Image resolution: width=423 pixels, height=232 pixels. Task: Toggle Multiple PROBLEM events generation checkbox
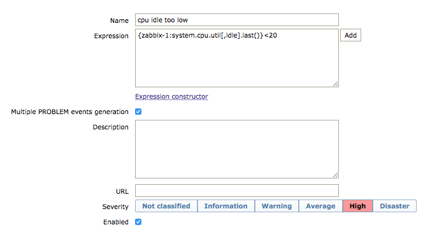click(x=138, y=112)
